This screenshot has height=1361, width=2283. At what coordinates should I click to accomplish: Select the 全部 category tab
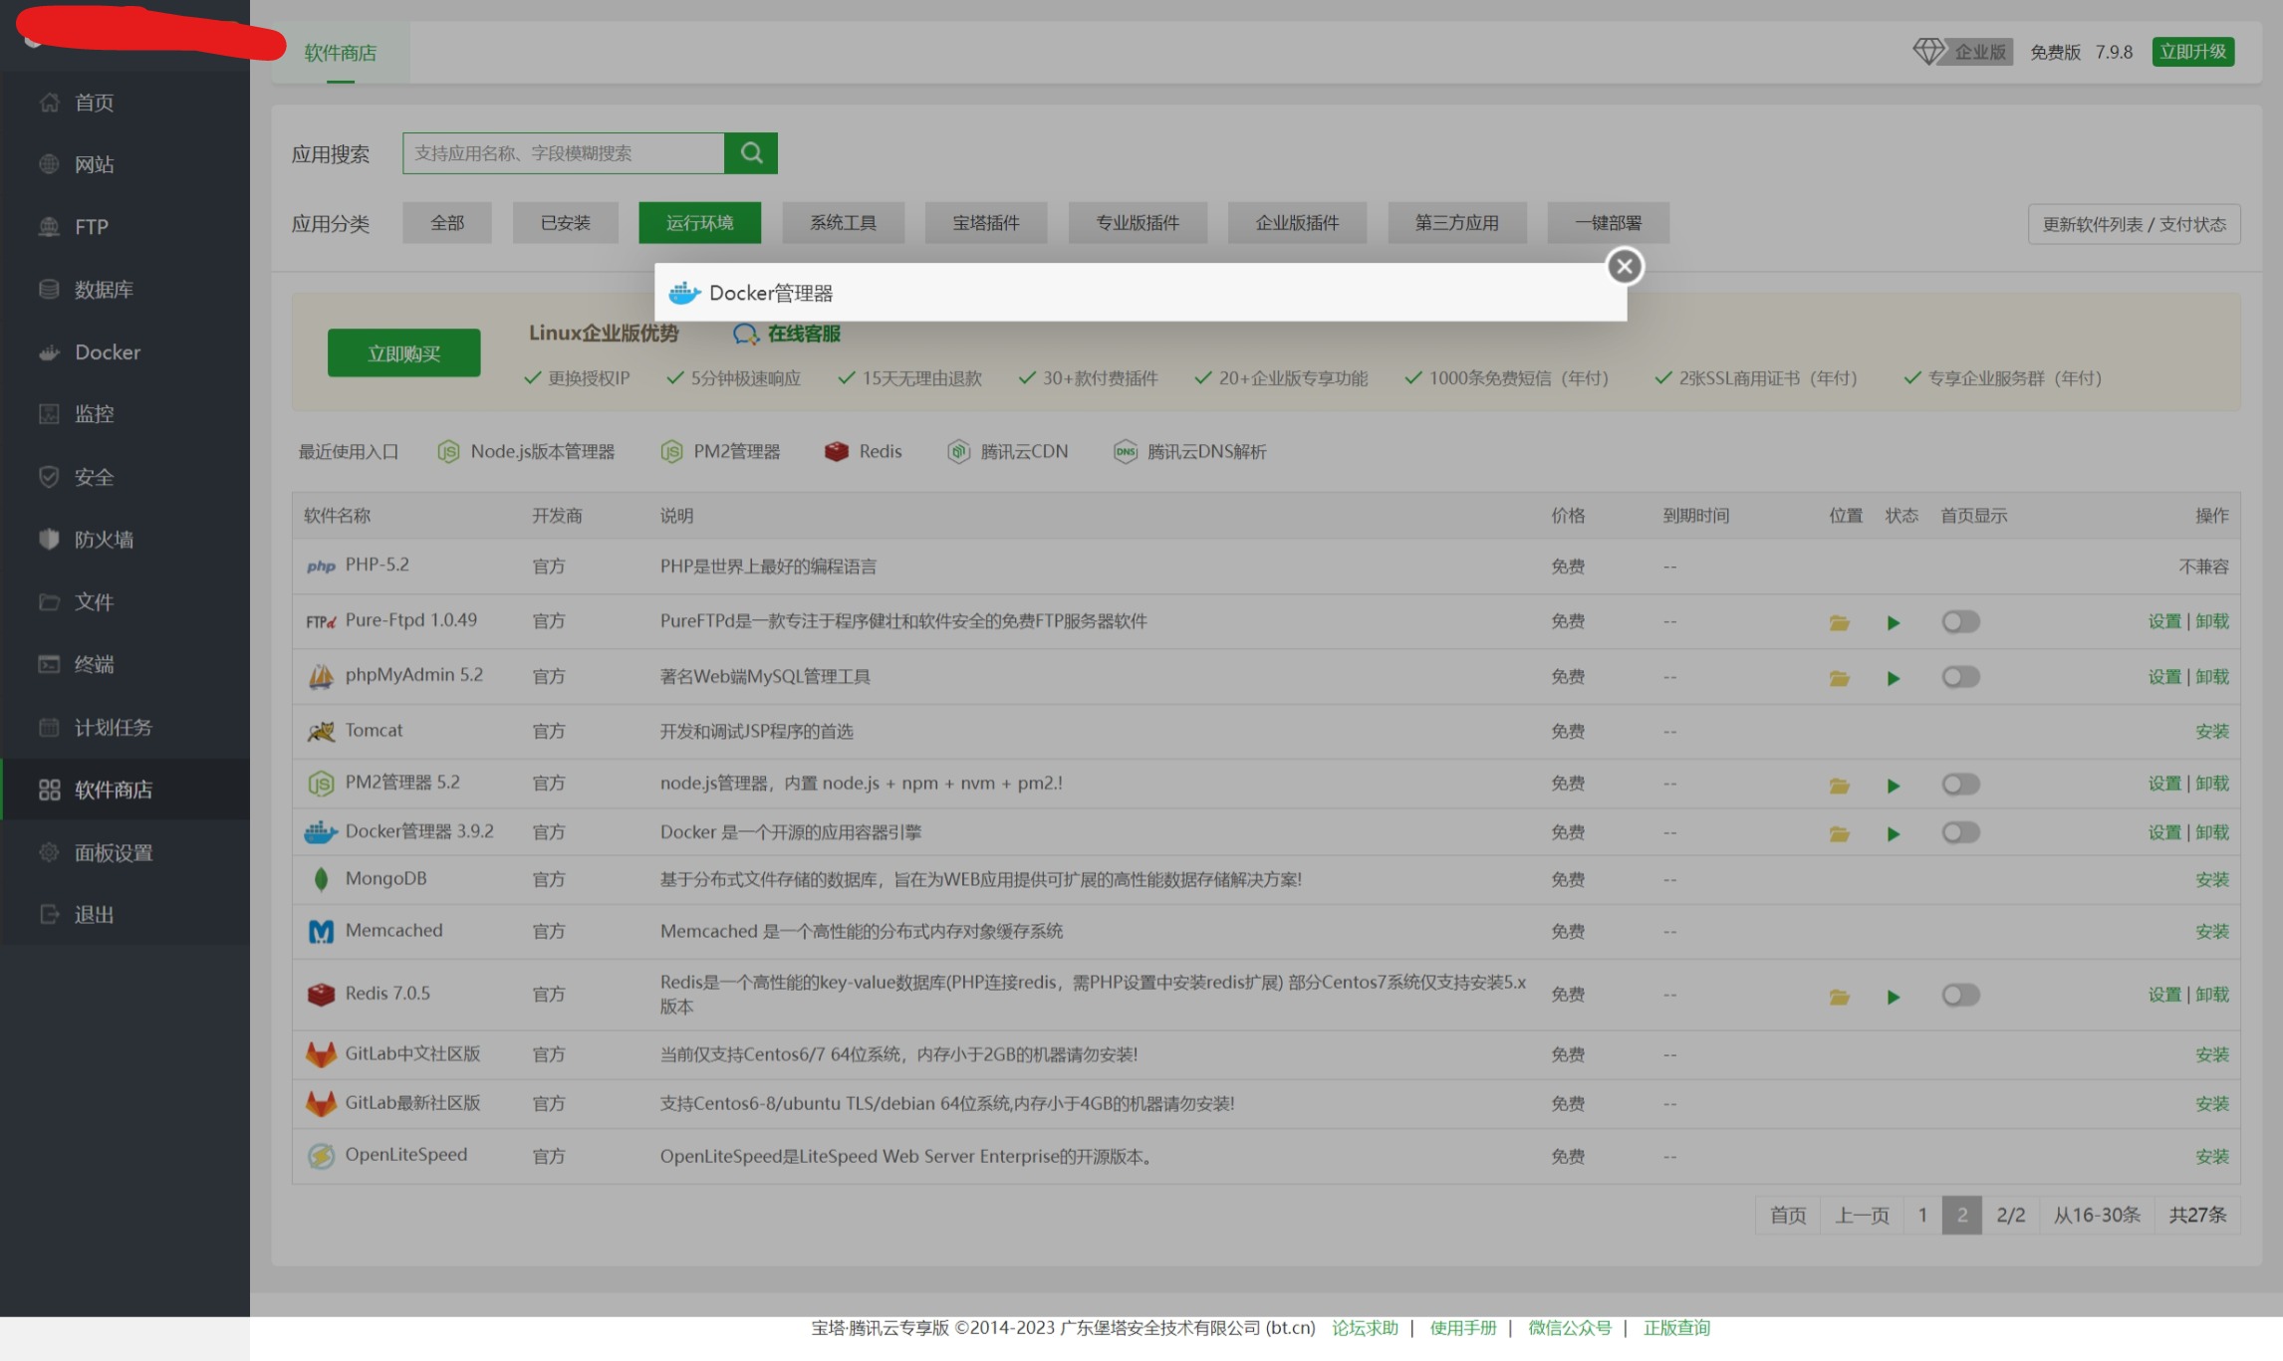coord(447,223)
